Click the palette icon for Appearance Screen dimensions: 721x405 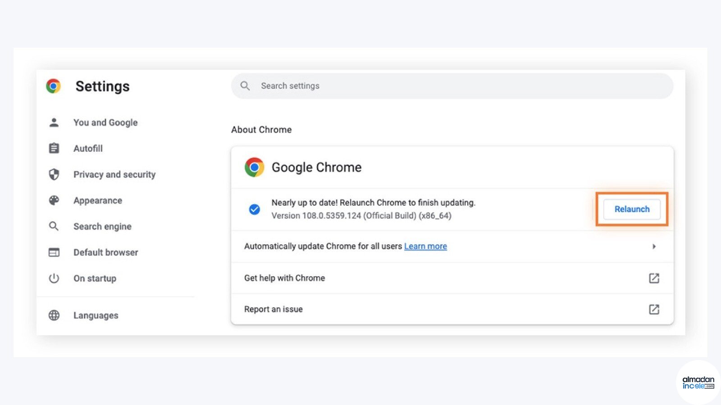(x=54, y=200)
